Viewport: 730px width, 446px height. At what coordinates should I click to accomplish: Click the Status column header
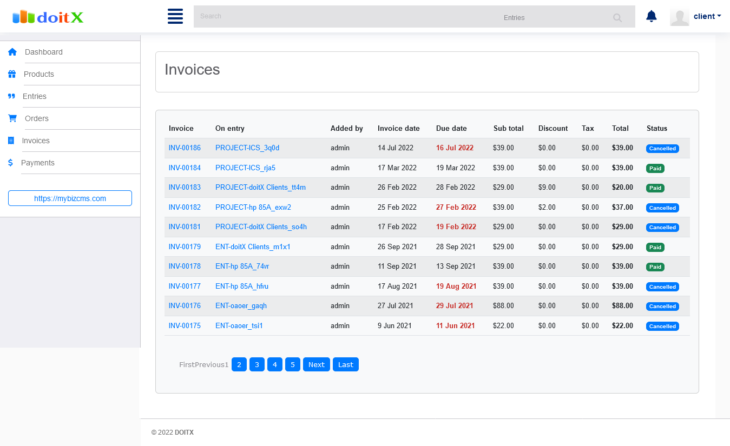tap(657, 128)
